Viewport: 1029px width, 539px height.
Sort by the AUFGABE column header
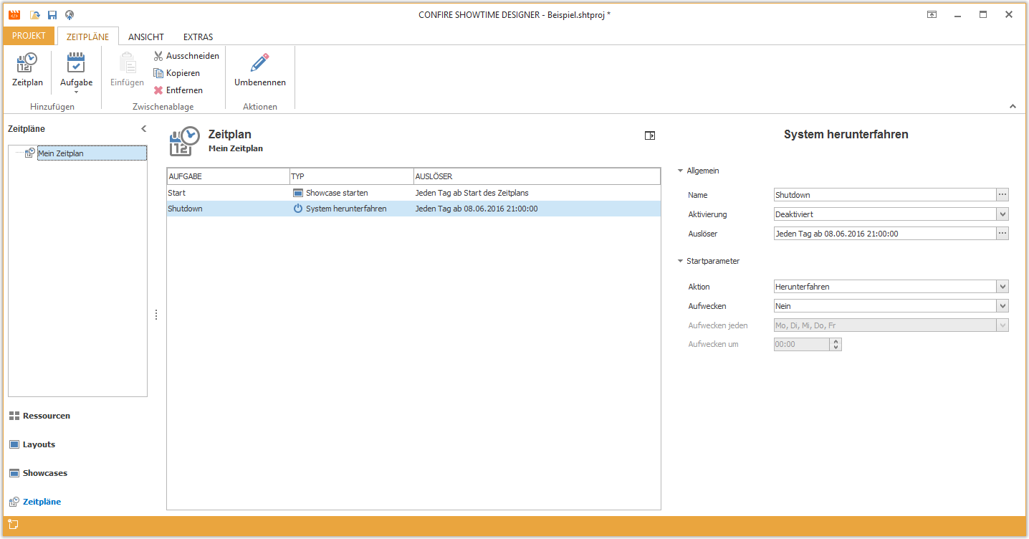(228, 176)
